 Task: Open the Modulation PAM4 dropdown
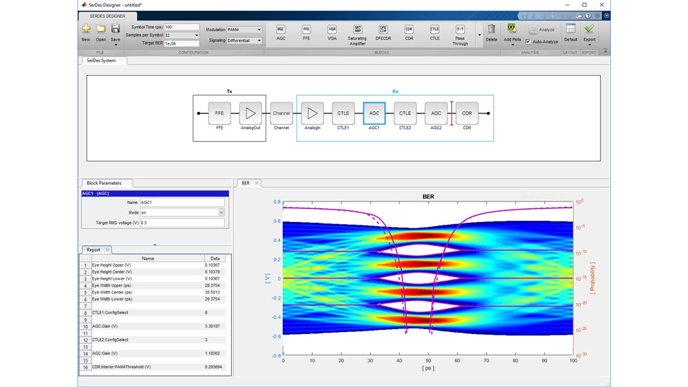click(x=244, y=30)
